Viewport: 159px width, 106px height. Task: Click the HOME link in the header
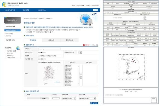(x=74, y=5)
